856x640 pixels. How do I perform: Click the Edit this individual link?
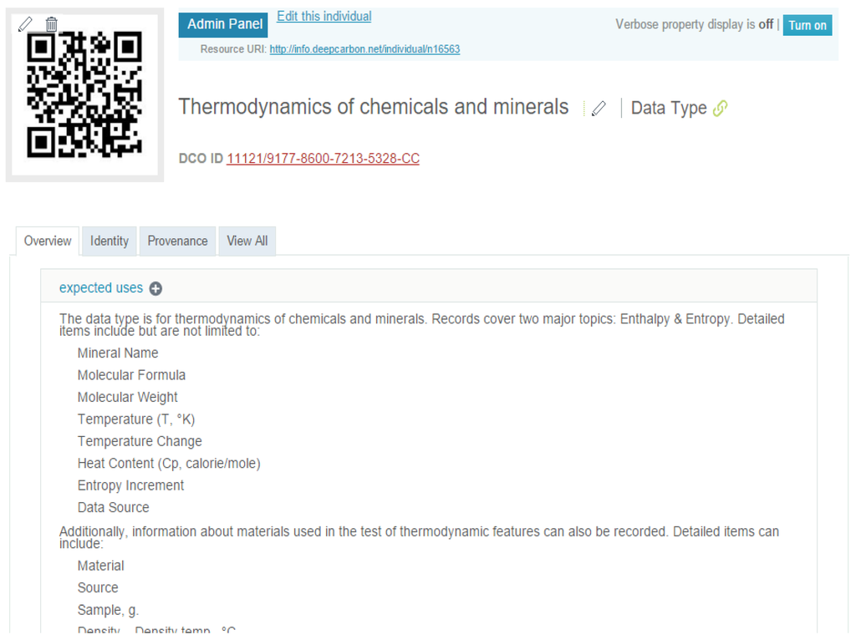[324, 17]
